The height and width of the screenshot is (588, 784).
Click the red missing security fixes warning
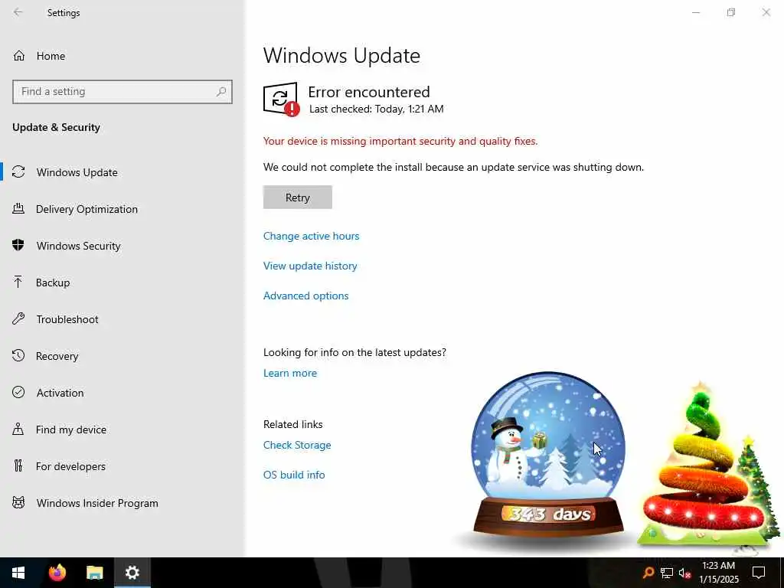(x=400, y=141)
